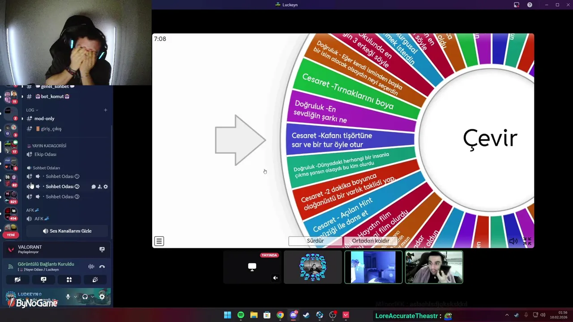Unmute the stream tile speaker icon
573x322 pixels.
[275, 278]
